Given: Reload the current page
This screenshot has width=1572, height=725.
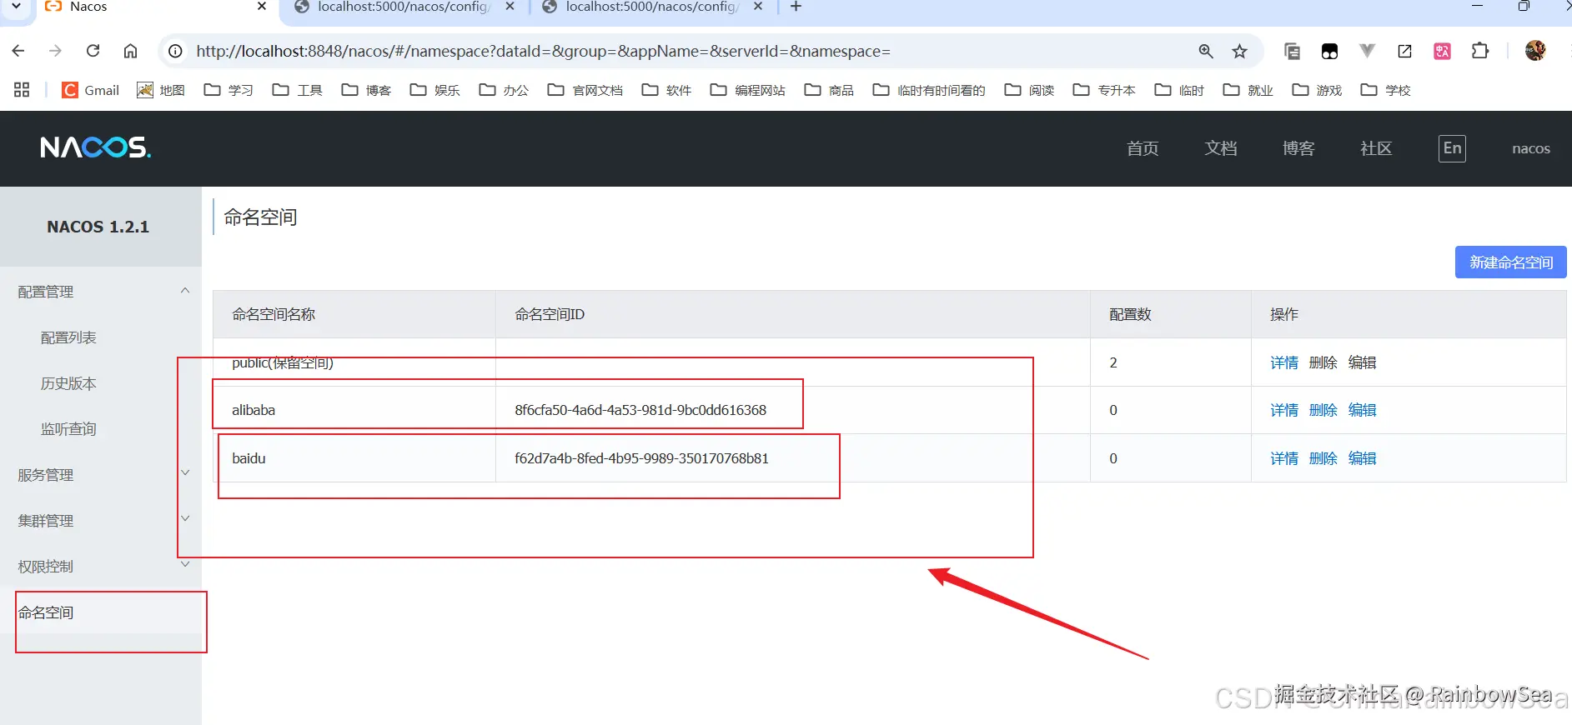Looking at the screenshot, I should click(93, 51).
